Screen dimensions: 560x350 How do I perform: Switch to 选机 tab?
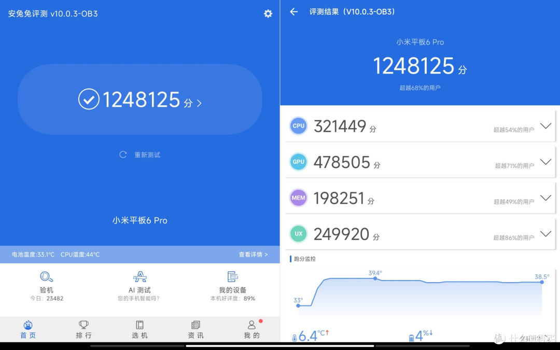tap(139, 330)
